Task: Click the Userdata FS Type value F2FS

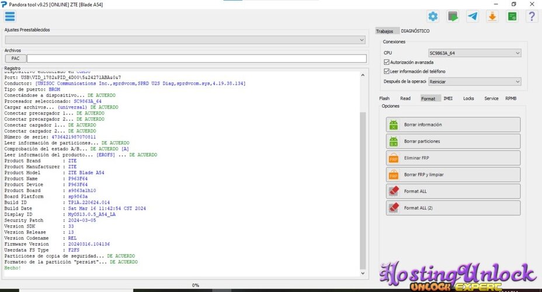Action: (74, 250)
